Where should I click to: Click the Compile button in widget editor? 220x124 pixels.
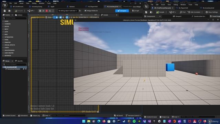pos(19,11)
